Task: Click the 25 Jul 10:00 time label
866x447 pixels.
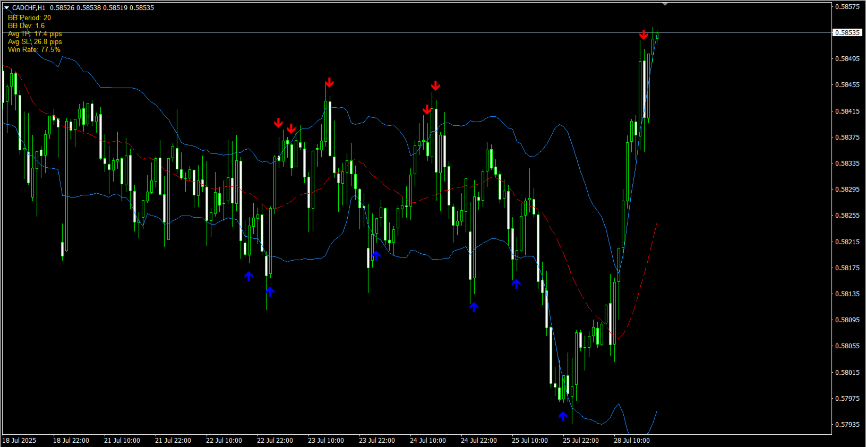Action: [x=530, y=441]
